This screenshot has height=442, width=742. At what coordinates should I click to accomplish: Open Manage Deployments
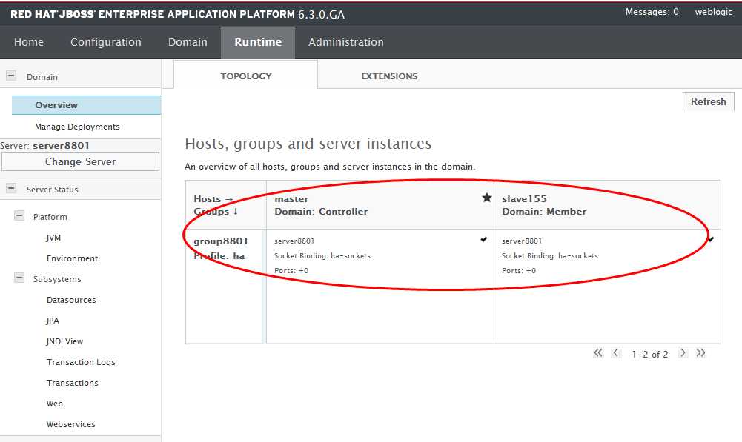[77, 127]
